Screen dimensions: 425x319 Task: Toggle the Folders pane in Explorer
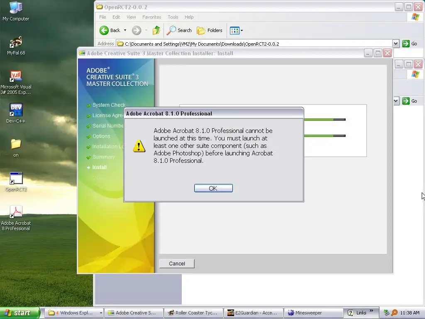pyautogui.click(x=210, y=30)
